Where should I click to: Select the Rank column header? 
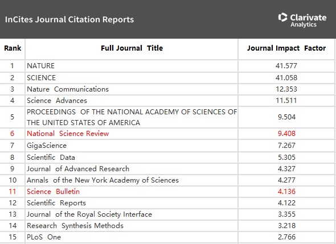point(13,48)
